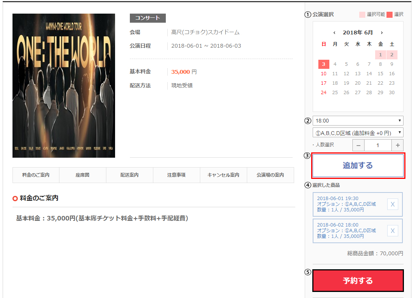413x298 pixels.
Task: Click calendar date 17
Action: [324, 83]
